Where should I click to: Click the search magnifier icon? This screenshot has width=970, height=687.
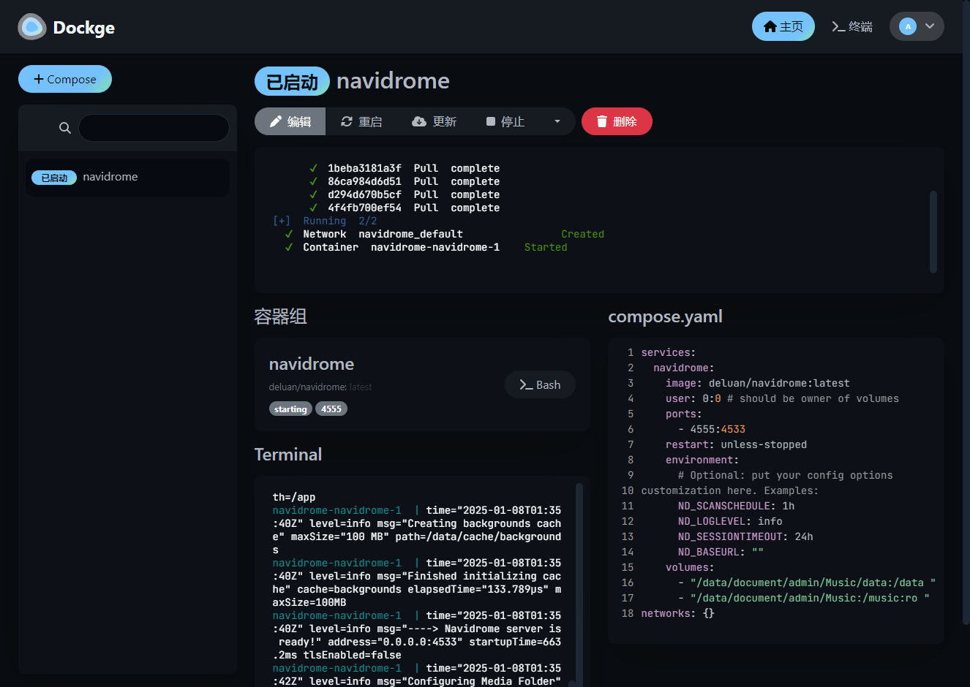65,128
